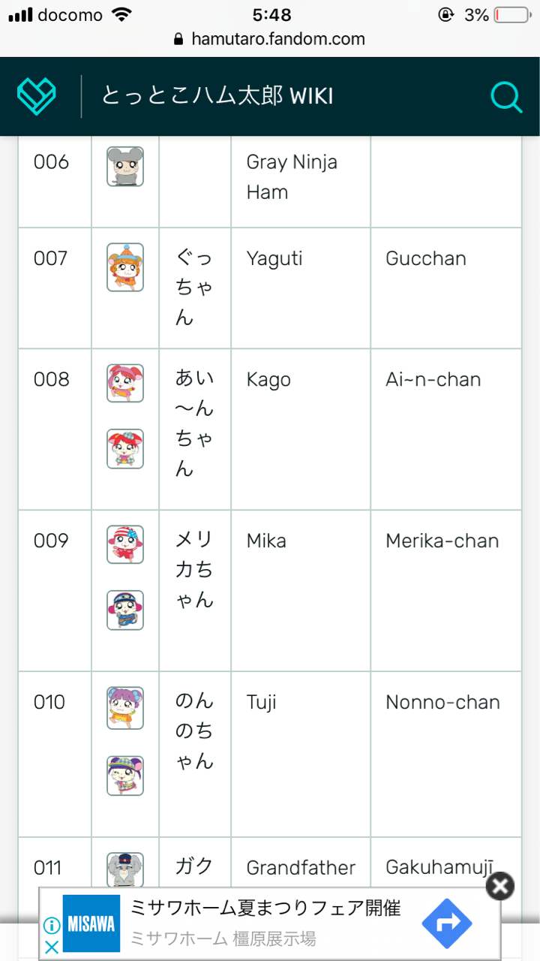Tap the hamutaro.fandom.com address bar

[269, 39]
